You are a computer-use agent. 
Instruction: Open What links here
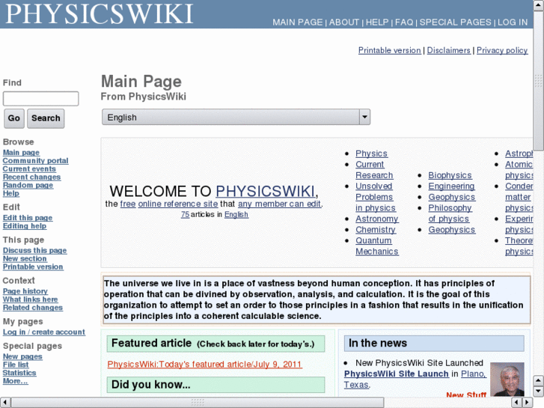coord(30,299)
